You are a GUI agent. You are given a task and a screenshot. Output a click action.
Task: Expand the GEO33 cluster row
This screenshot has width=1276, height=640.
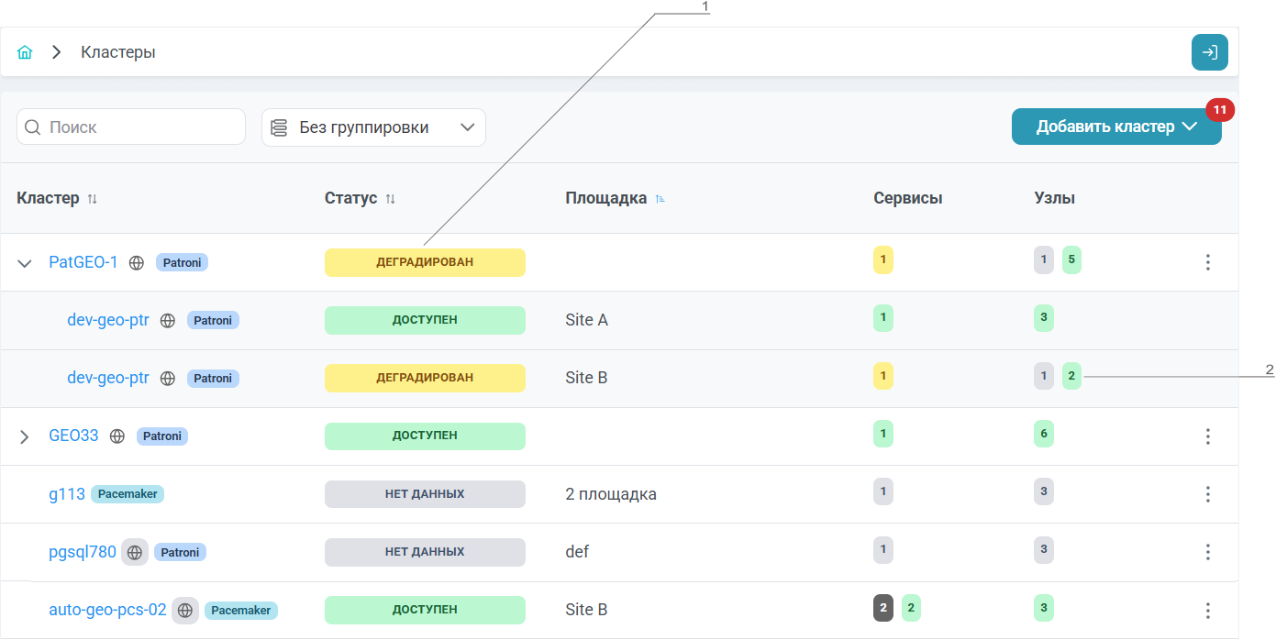coord(25,436)
